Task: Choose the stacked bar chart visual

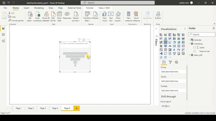Action: click(161, 35)
